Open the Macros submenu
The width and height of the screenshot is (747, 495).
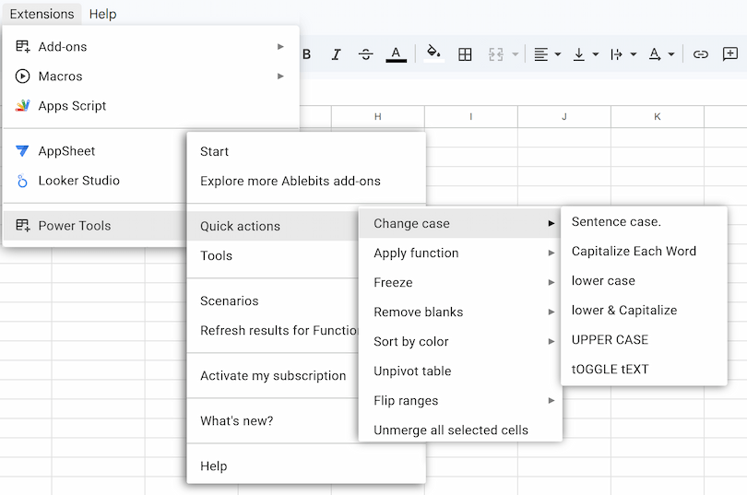[150, 77]
